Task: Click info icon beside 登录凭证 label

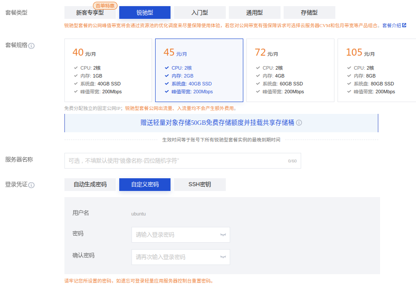Action: pyautogui.click(x=32, y=185)
